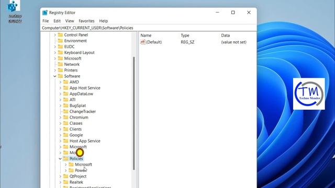Expand the Control Panel key

click(55, 35)
